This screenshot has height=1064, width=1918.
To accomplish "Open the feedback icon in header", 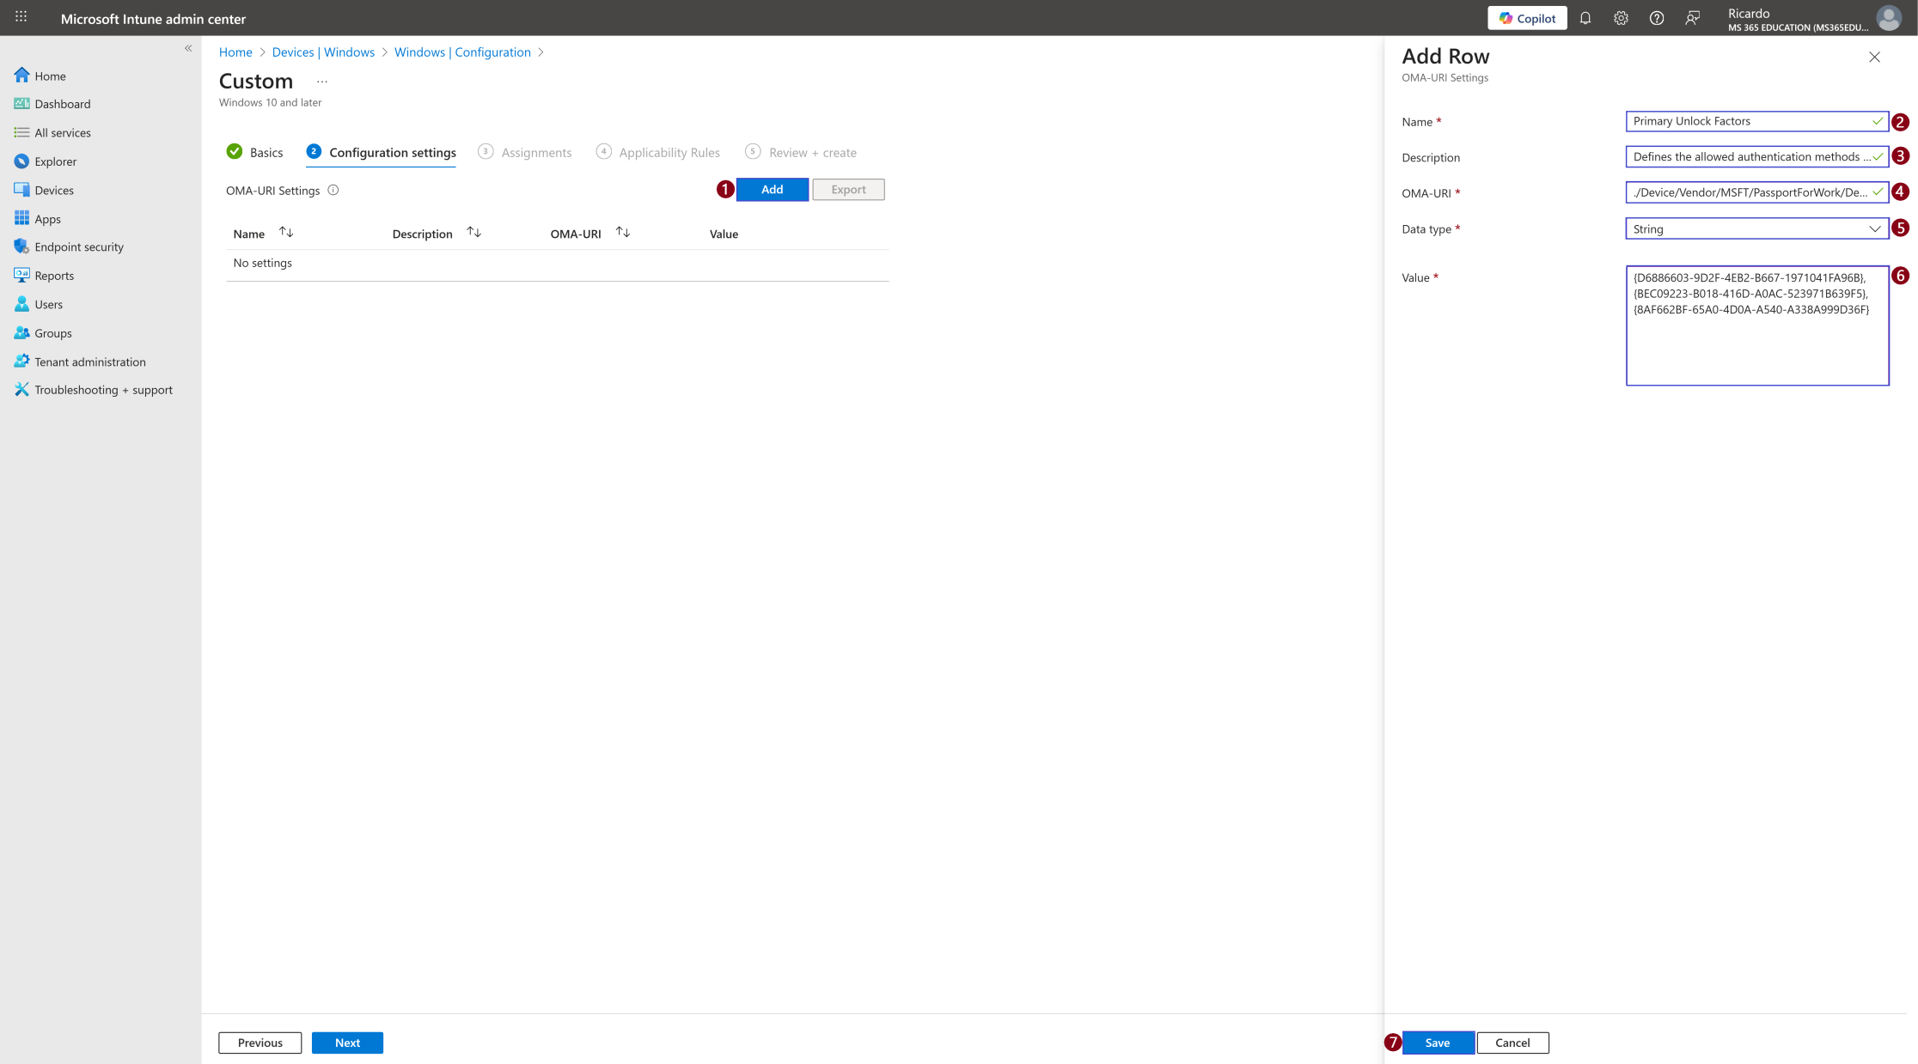I will pyautogui.click(x=1693, y=18).
